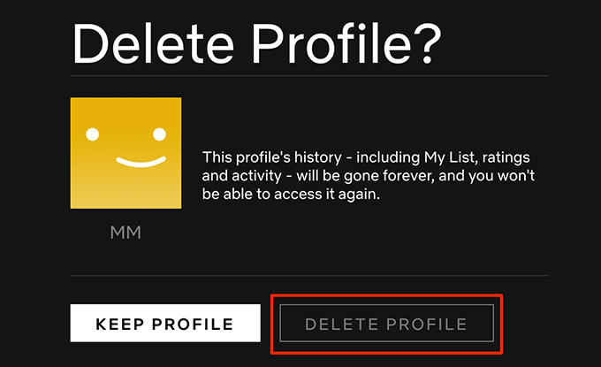Viewport: 601px width, 367px height.
Task: Click the question mark in the heading
Action: click(x=428, y=43)
